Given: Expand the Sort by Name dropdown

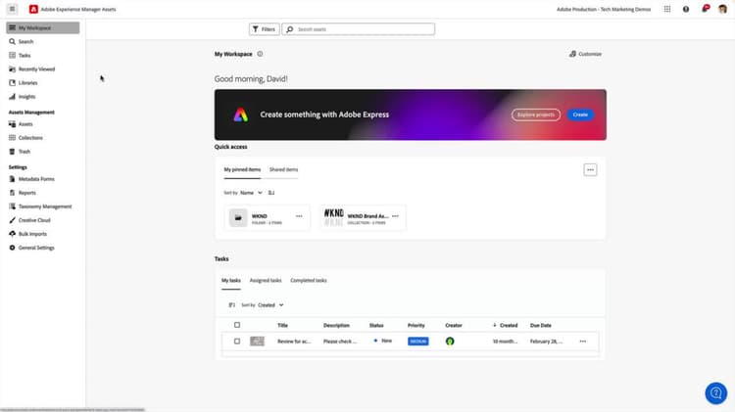Looking at the screenshot, I should point(251,193).
